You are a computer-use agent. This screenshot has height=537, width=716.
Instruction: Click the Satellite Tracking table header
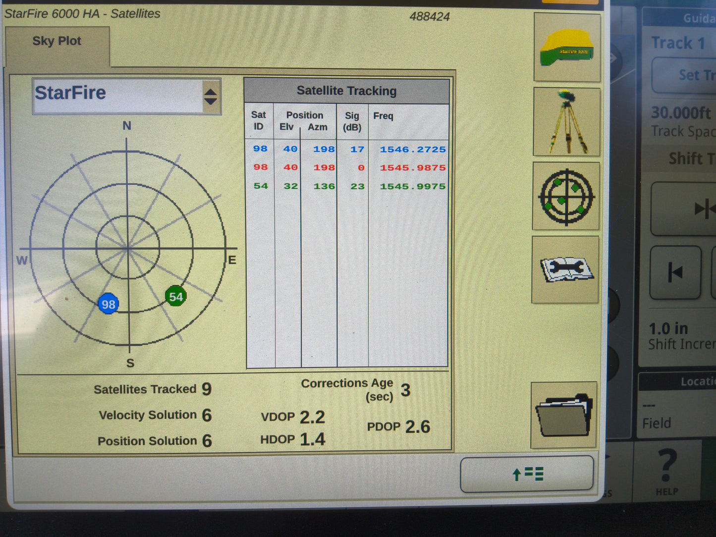click(346, 91)
